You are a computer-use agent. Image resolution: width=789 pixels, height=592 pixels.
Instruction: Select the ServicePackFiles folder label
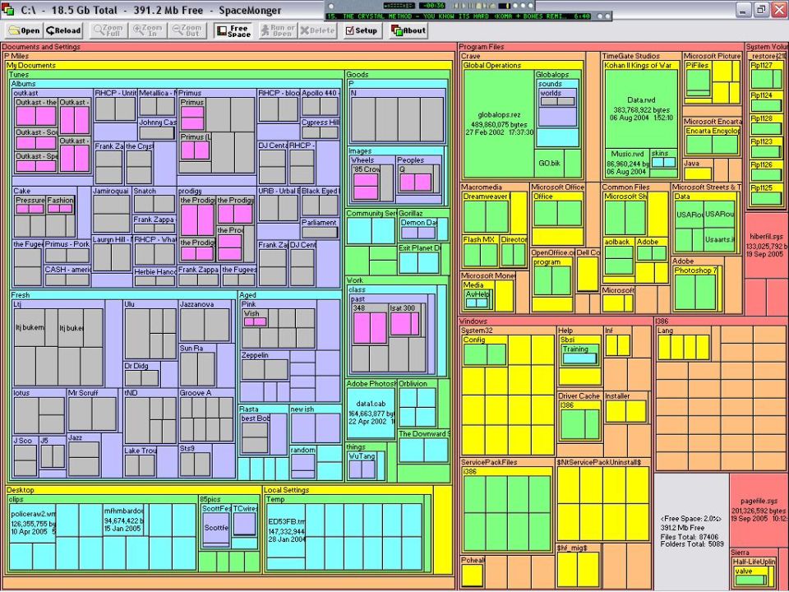tap(489, 462)
